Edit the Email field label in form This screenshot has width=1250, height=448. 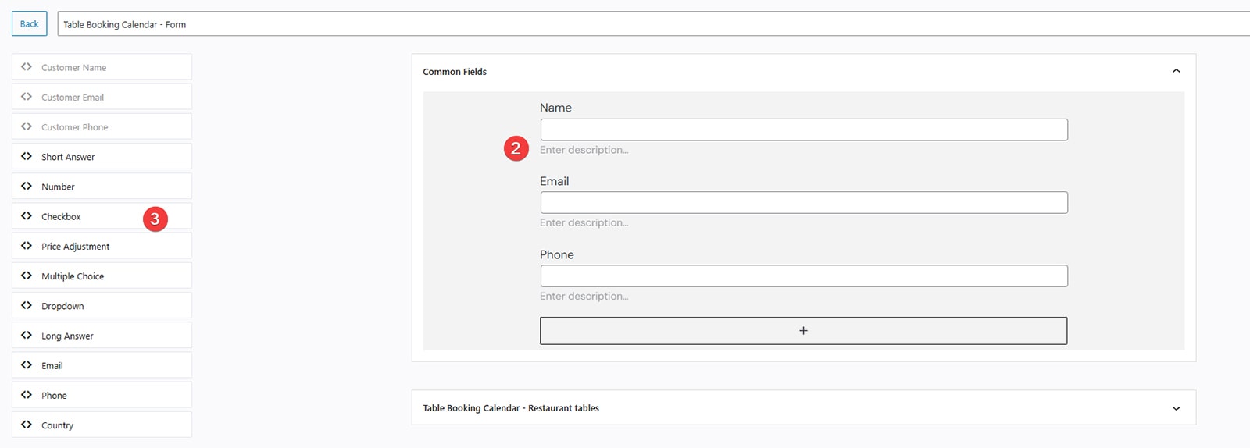pyautogui.click(x=555, y=181)
